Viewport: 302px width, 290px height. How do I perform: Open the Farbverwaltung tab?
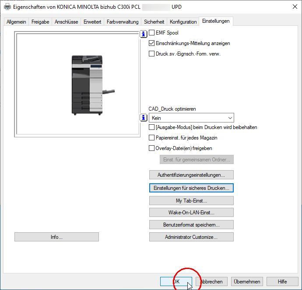click(123, 22)
